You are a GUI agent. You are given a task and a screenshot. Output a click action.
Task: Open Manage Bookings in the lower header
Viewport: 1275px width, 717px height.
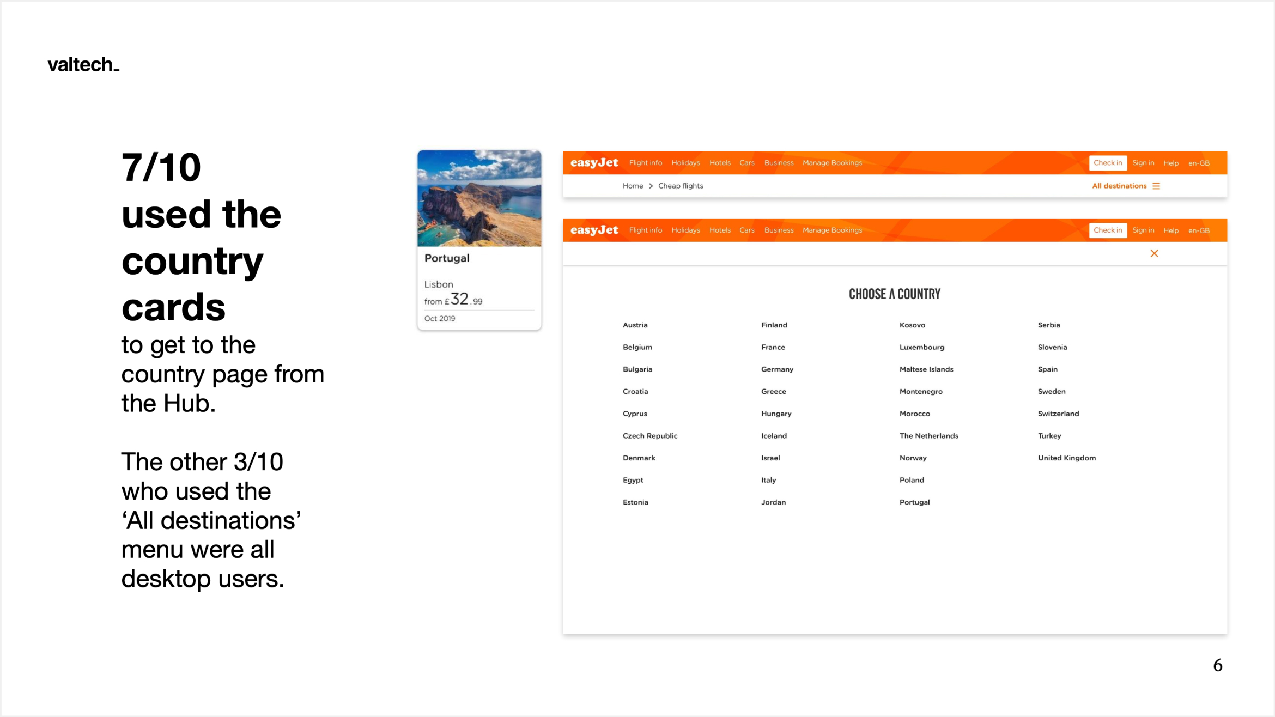(832, 230)
